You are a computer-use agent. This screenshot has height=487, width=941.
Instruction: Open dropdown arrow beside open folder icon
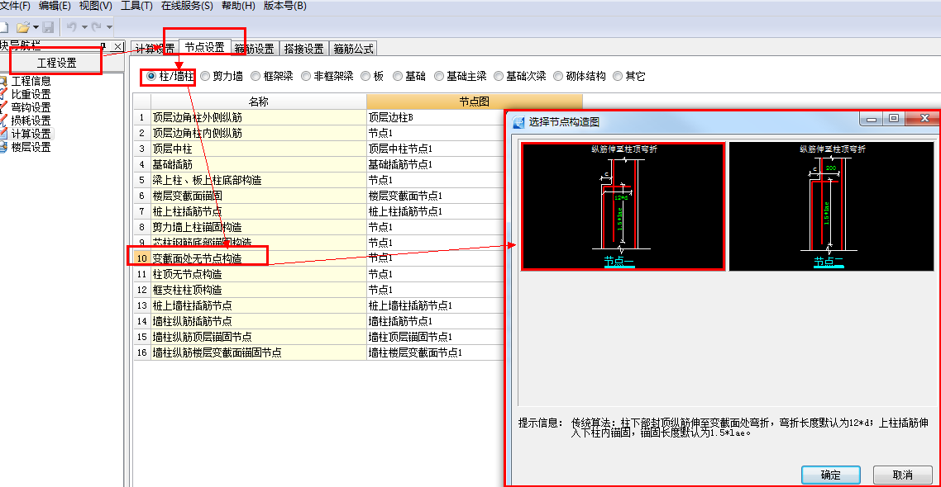(x=36, y=27)
